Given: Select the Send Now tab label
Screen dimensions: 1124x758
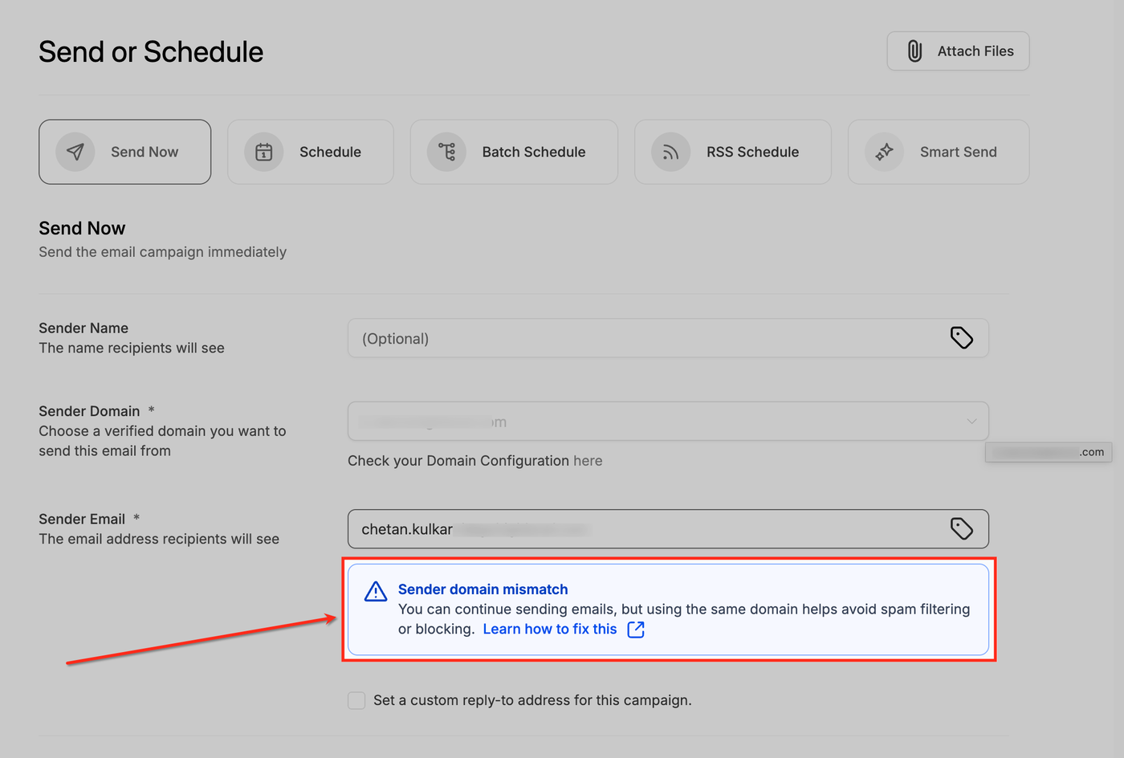Looking at the screenshot, I should click(145, 152).
